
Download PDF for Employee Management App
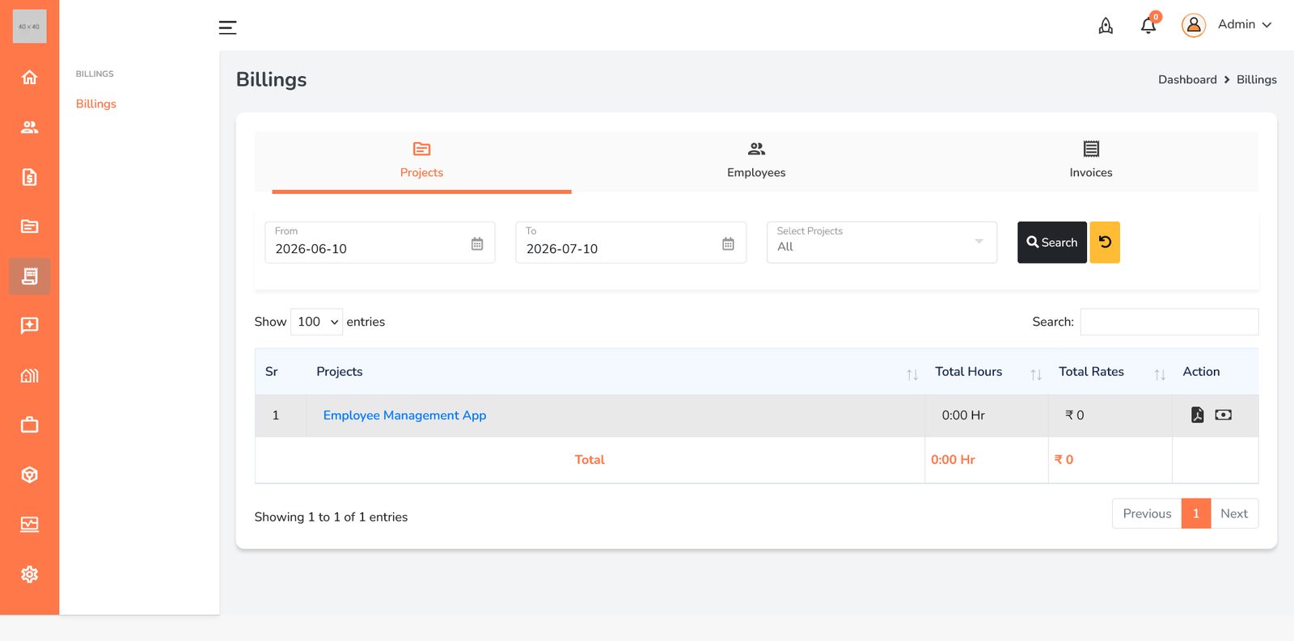(1197, 415)
